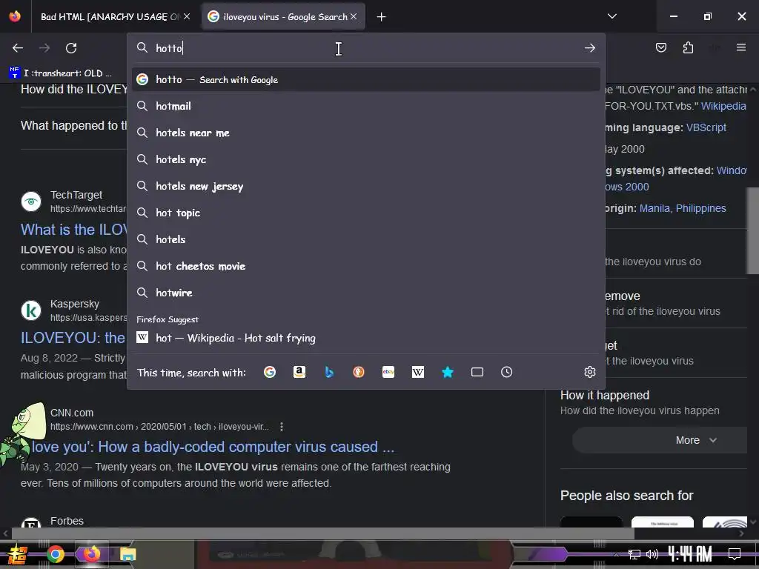
Task: Click the Firefox Suggest section label
Action: click(x=168, y=319)
